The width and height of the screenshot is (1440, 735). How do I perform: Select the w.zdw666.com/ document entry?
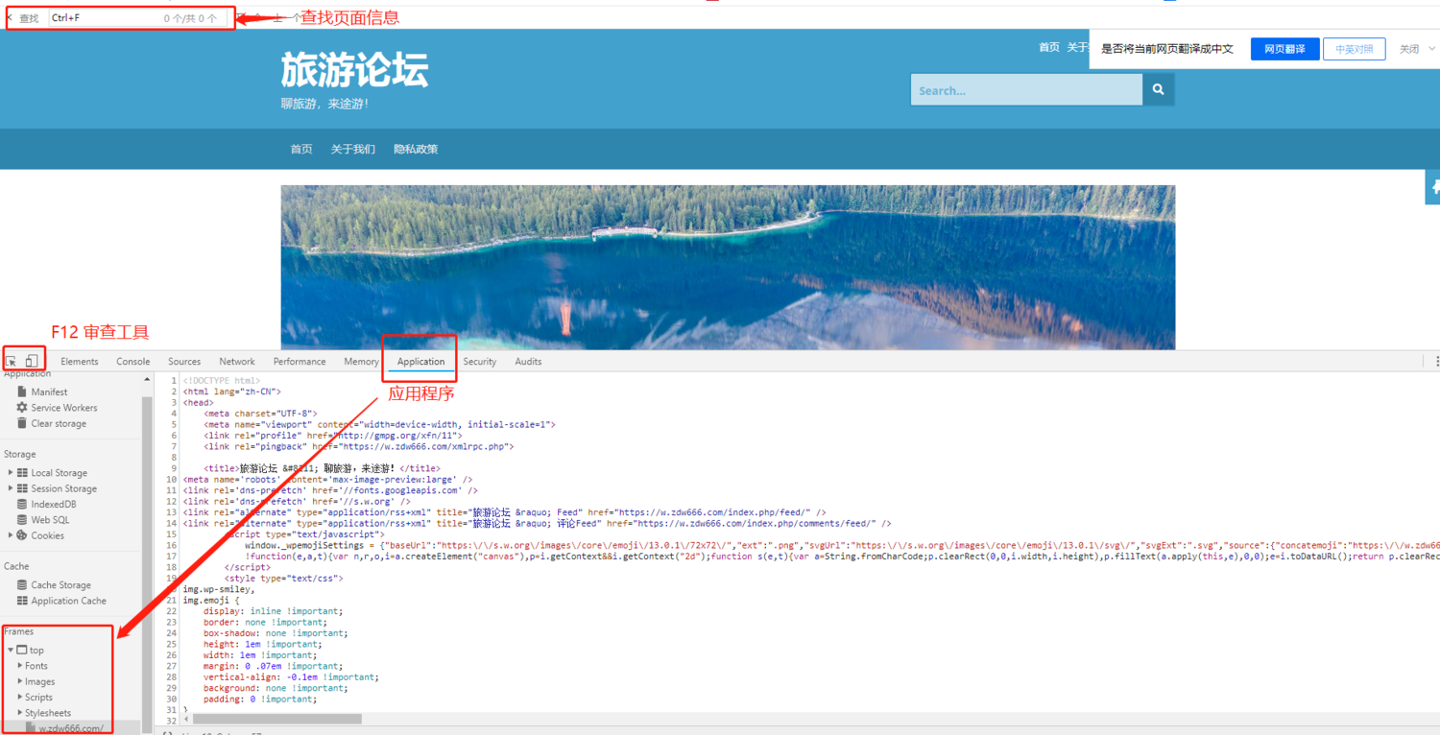71,728
